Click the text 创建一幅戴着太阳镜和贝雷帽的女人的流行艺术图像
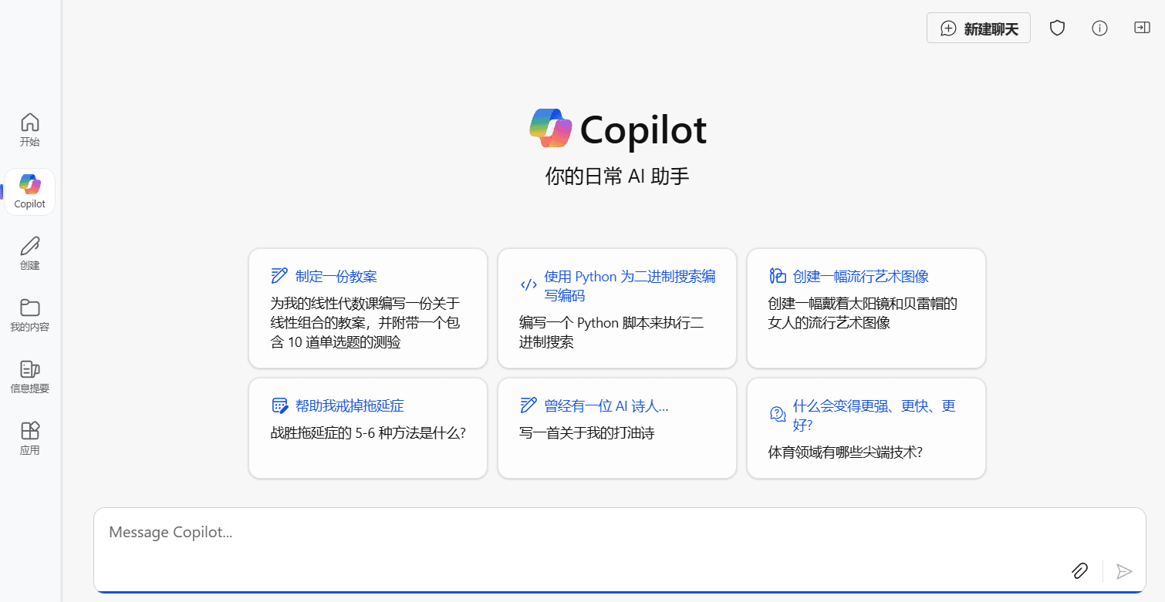 863,313
